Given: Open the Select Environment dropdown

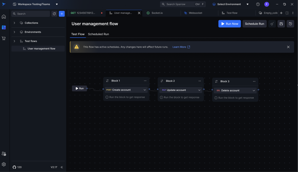Looking at the screenshot, I should 231,4.
